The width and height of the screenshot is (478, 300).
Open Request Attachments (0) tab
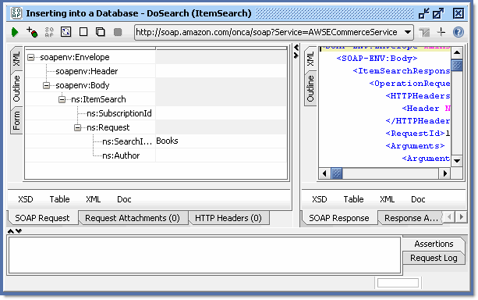click(x=133, y=218)
